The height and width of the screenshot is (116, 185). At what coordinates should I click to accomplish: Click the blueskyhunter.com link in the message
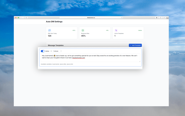click(x=79, y=58)
